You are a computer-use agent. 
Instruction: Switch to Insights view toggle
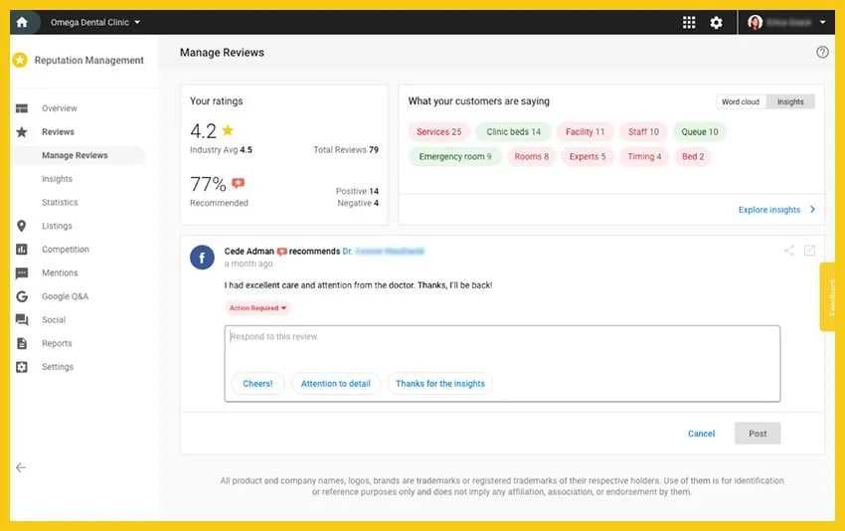click(791, 101)
